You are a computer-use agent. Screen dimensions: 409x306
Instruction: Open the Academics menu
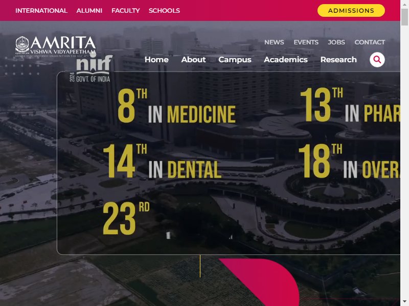(286, 60)
